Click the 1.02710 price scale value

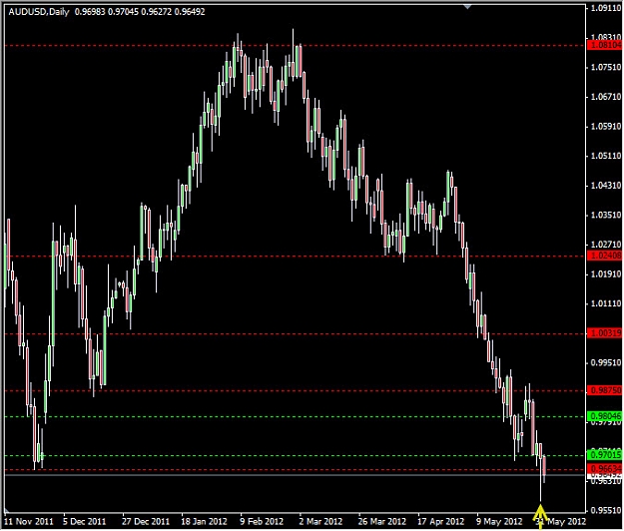pos(606,245)
